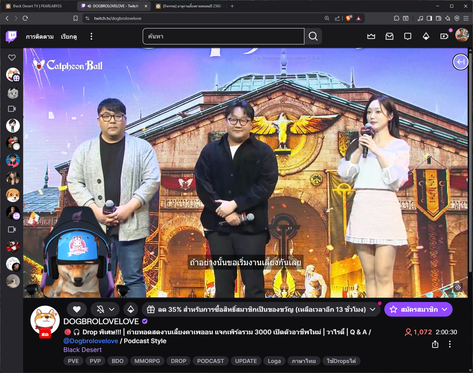Open the การติดตาม following menu item
473x373 pixels.
coord(40,37)
